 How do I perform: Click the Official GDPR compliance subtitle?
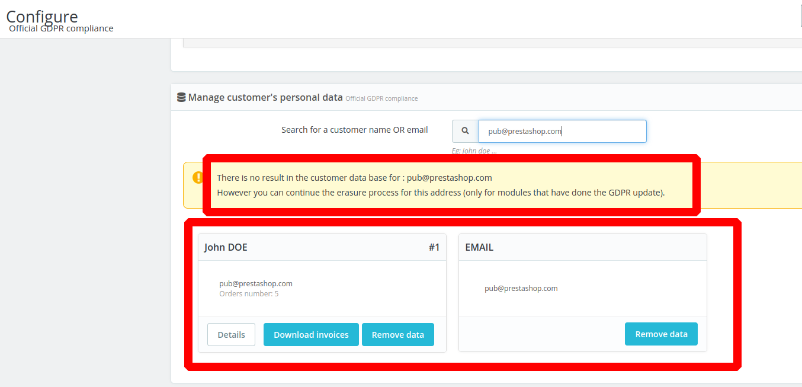point(60,28)
